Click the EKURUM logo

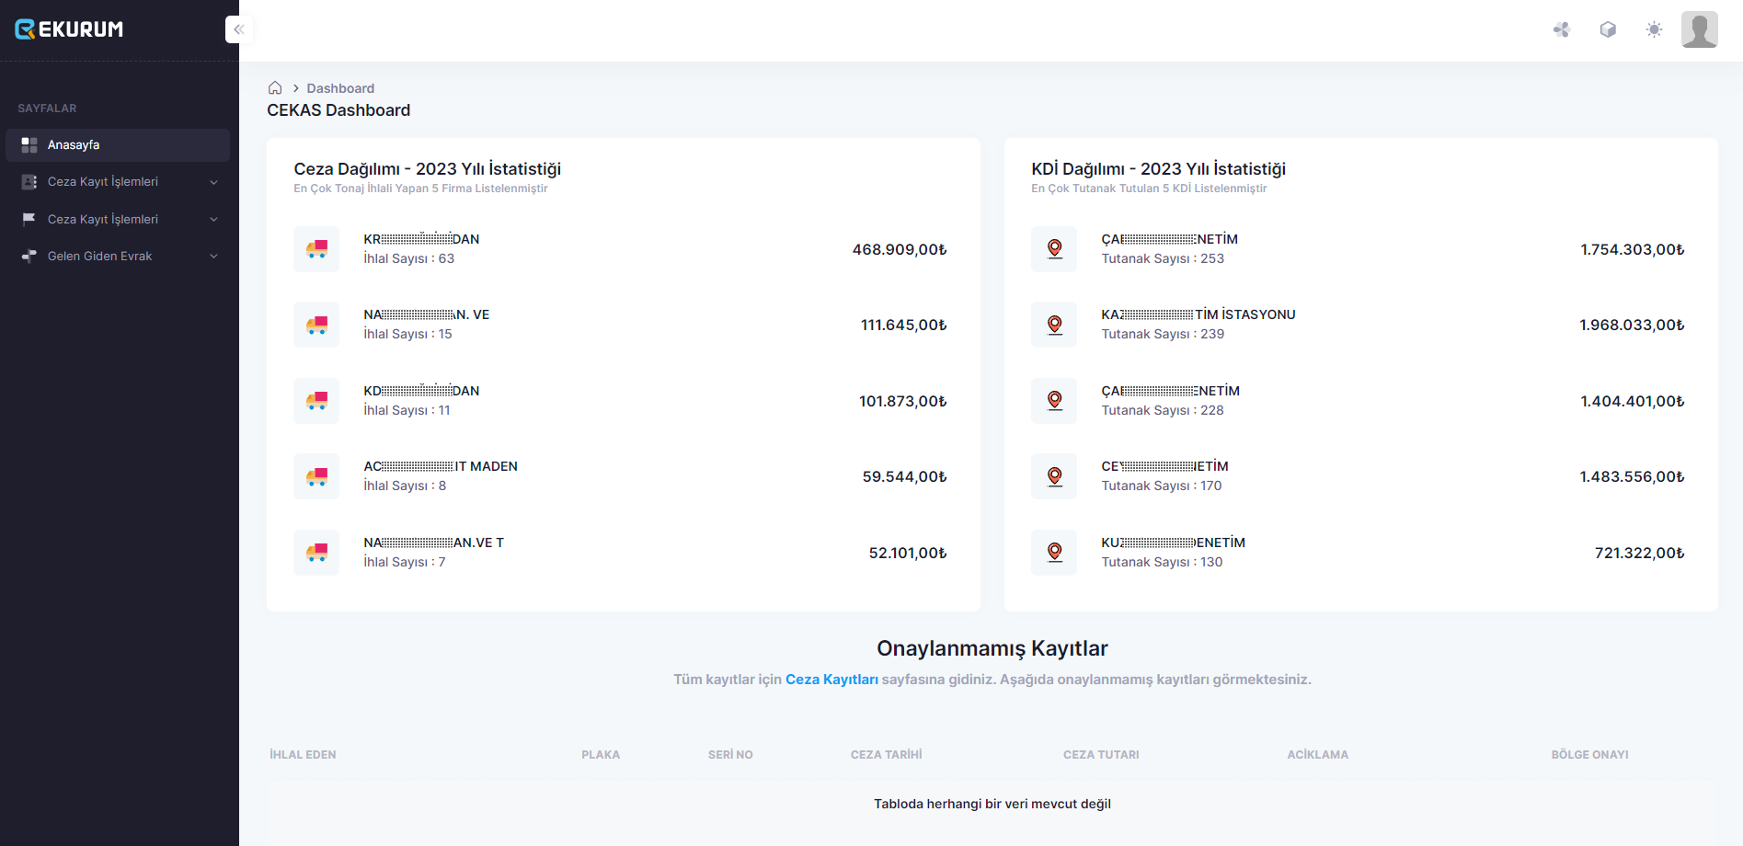click(70, 29)
